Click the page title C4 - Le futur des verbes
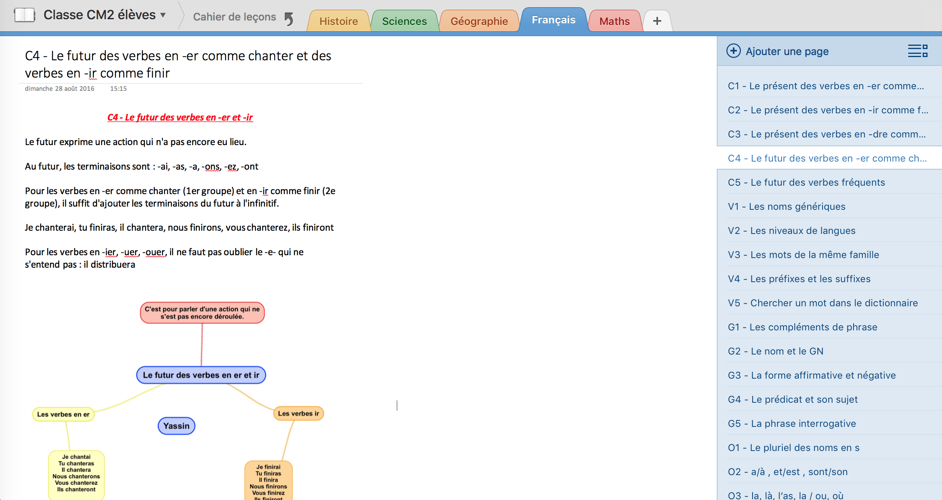Image resolution: width=942 pixels, height=500 pixels. 178,64
